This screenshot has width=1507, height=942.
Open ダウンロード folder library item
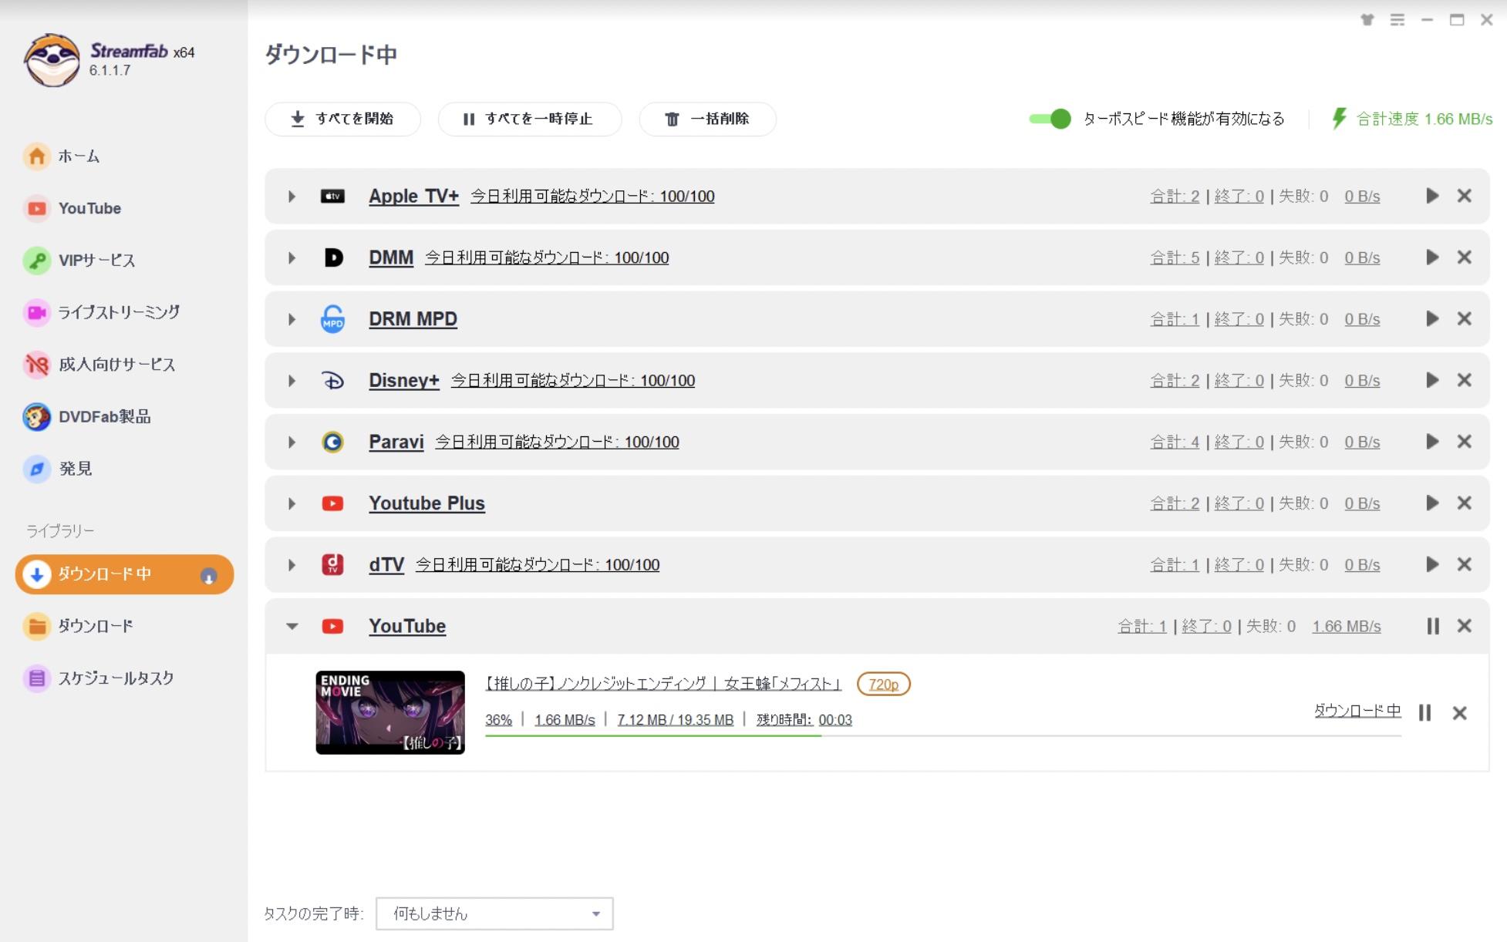coord(78,626)
